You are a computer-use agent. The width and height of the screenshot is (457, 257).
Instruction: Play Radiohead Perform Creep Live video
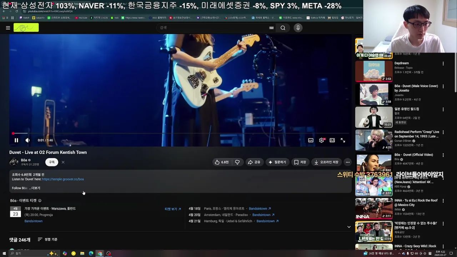pyautogui.click(x=374, y=140)
